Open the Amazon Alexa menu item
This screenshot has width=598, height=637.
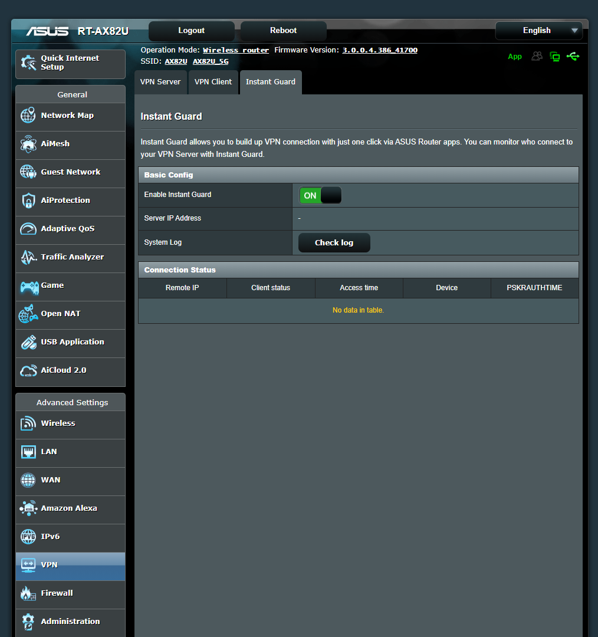(70, 510)
